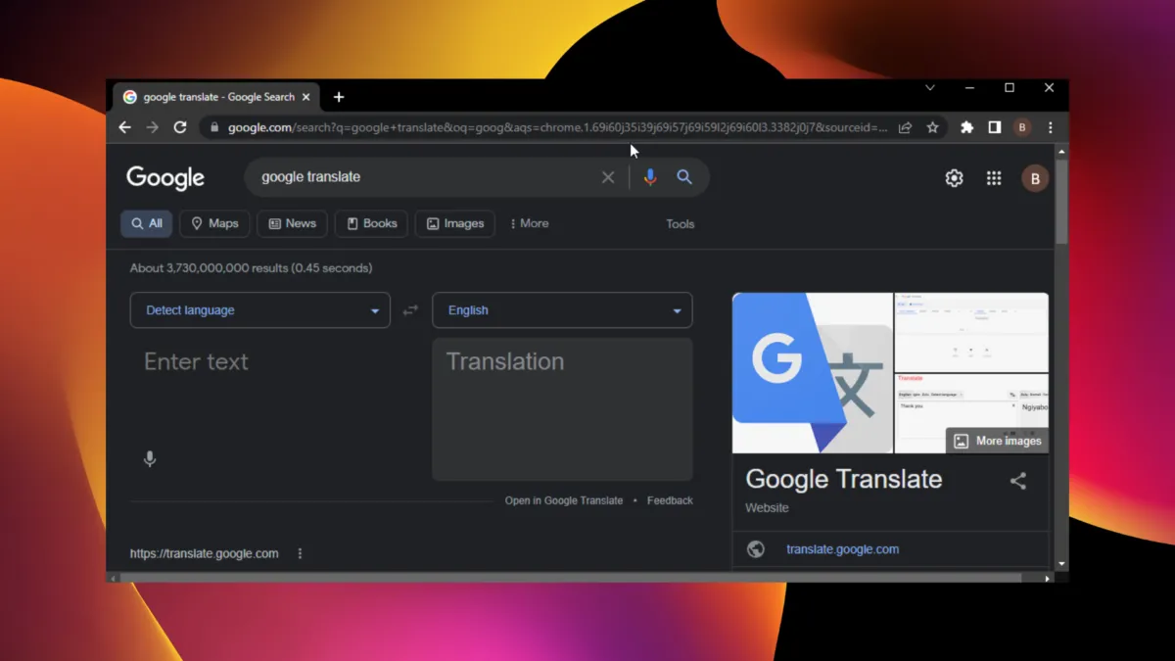
Task: Reload the page with the refresh icon
Action: pyautogui.click(x=180, y=127)
